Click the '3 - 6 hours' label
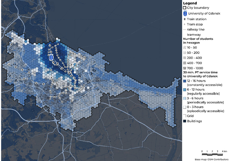230x161 pixels. coord(195,98)
